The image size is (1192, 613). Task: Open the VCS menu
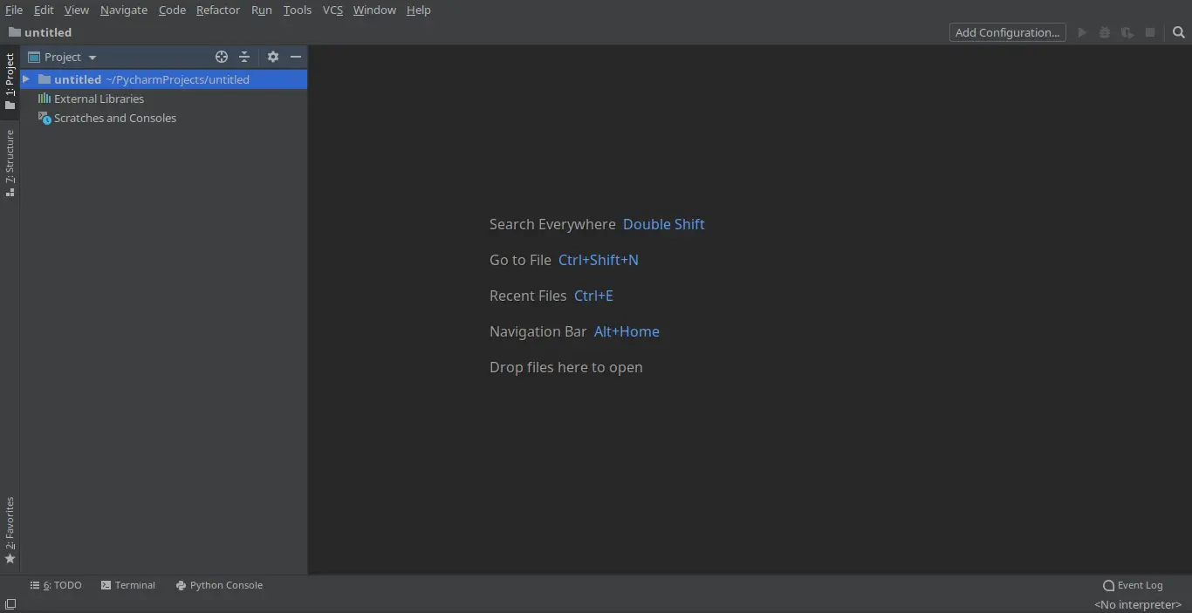[332, 10]
